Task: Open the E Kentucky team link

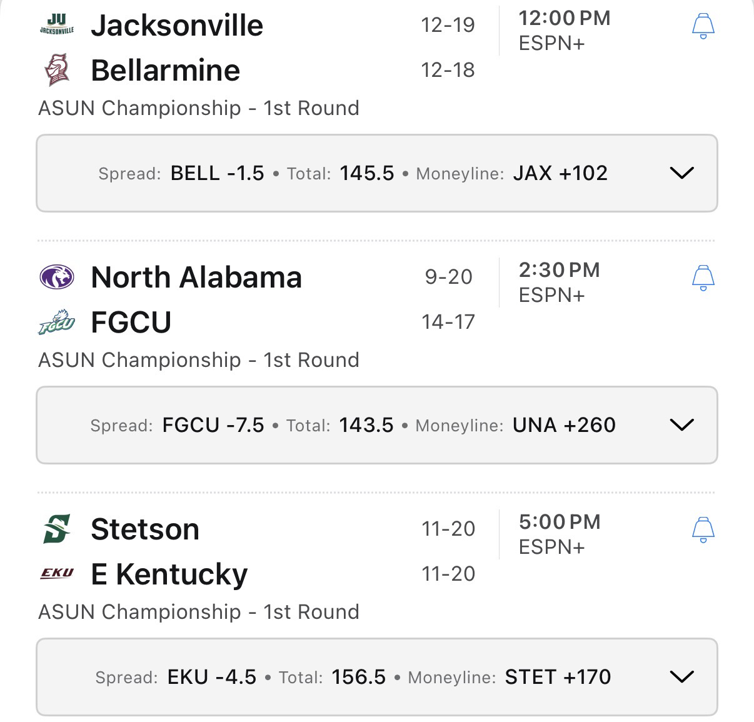Action: pos(169,574)
